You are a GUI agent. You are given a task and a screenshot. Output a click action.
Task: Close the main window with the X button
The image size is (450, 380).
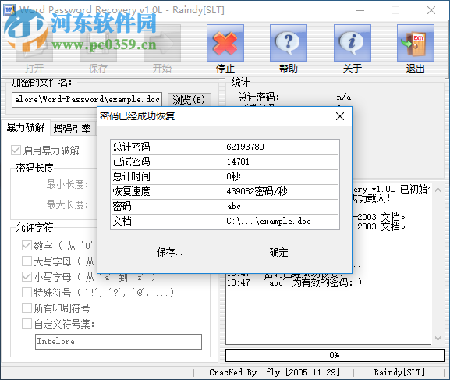tap(431, 10)
